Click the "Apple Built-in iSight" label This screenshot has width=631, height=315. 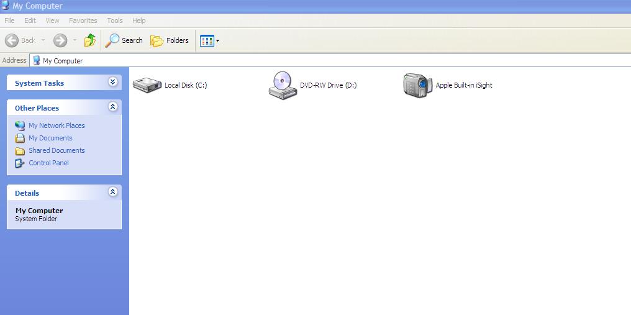click(x=464, y=85)
